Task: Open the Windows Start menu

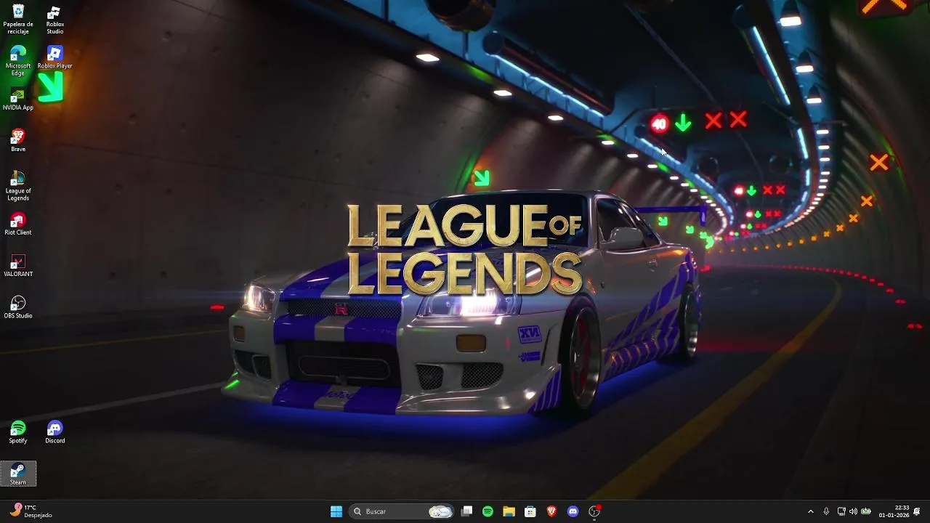Action: (336, 511)
